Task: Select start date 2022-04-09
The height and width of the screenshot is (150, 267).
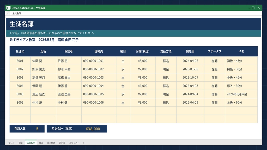Action: [190, 103]
